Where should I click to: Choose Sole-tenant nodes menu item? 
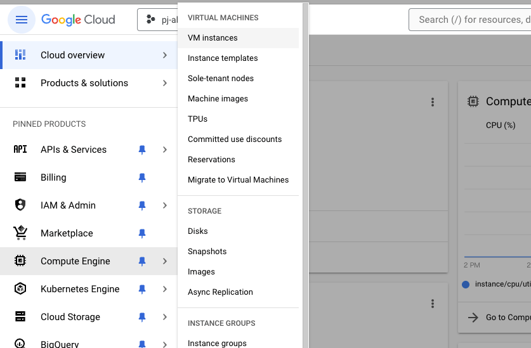pos(238,79)
